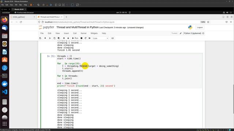Open Visual Studio Code from the dock
Image resolution: width=234 pixels, height=131 pixels.
point(5,92)
